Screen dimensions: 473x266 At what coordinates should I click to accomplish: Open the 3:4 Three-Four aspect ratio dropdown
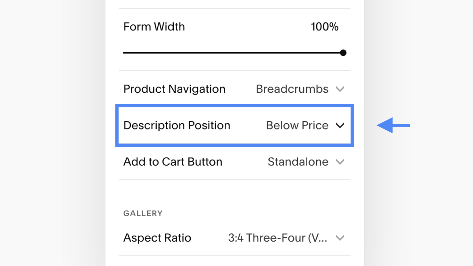point(278,238)
